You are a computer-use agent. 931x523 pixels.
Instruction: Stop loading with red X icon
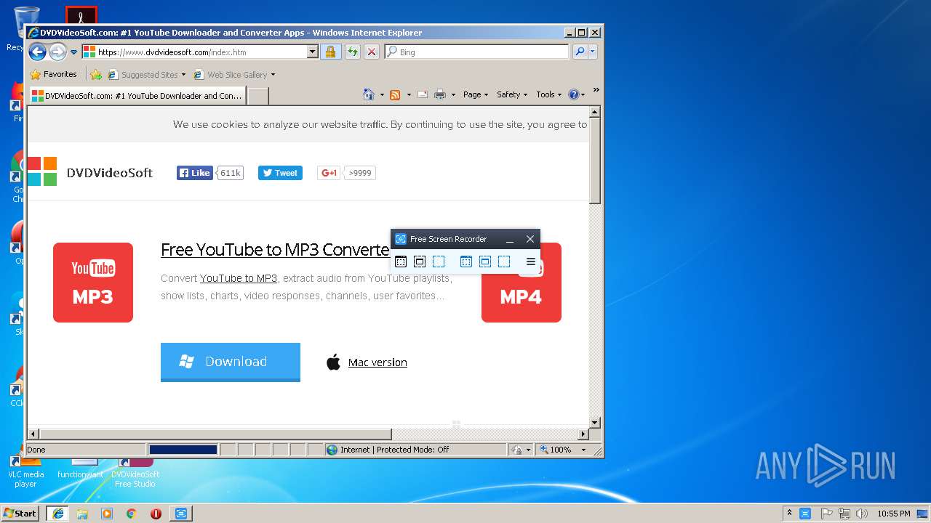(x=372, y=52)
